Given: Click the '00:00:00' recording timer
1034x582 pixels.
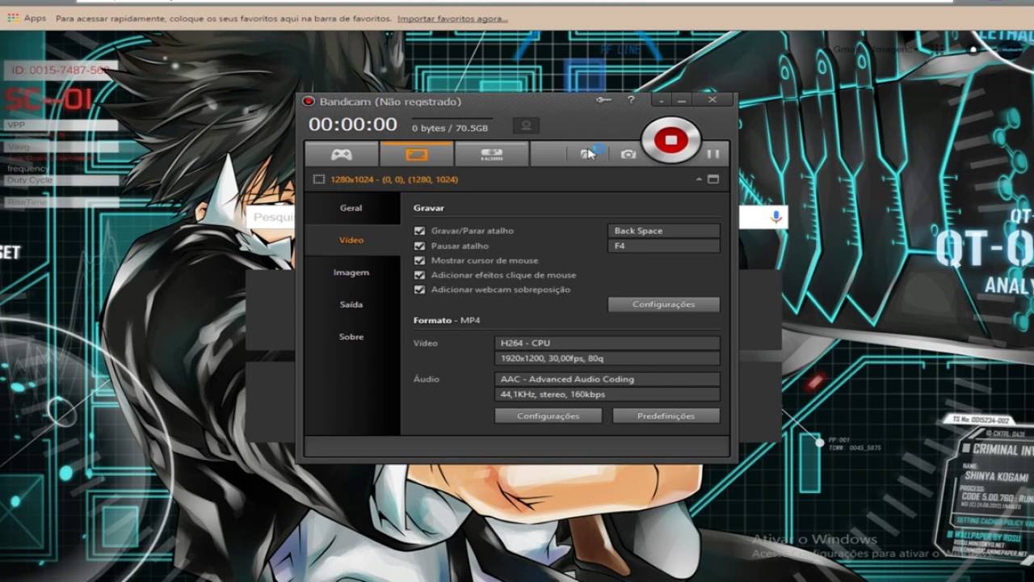Looking at the screenshot, I should pyautogui.click(x=353, y=124).
